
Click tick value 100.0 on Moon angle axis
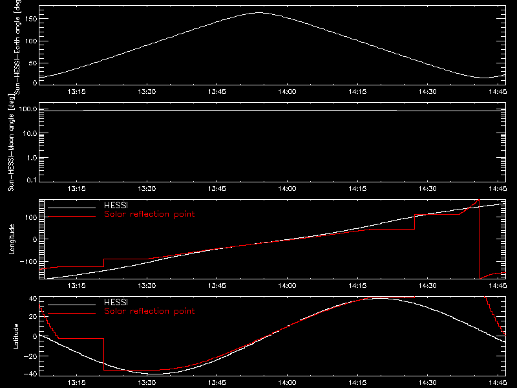pos(28,109)
